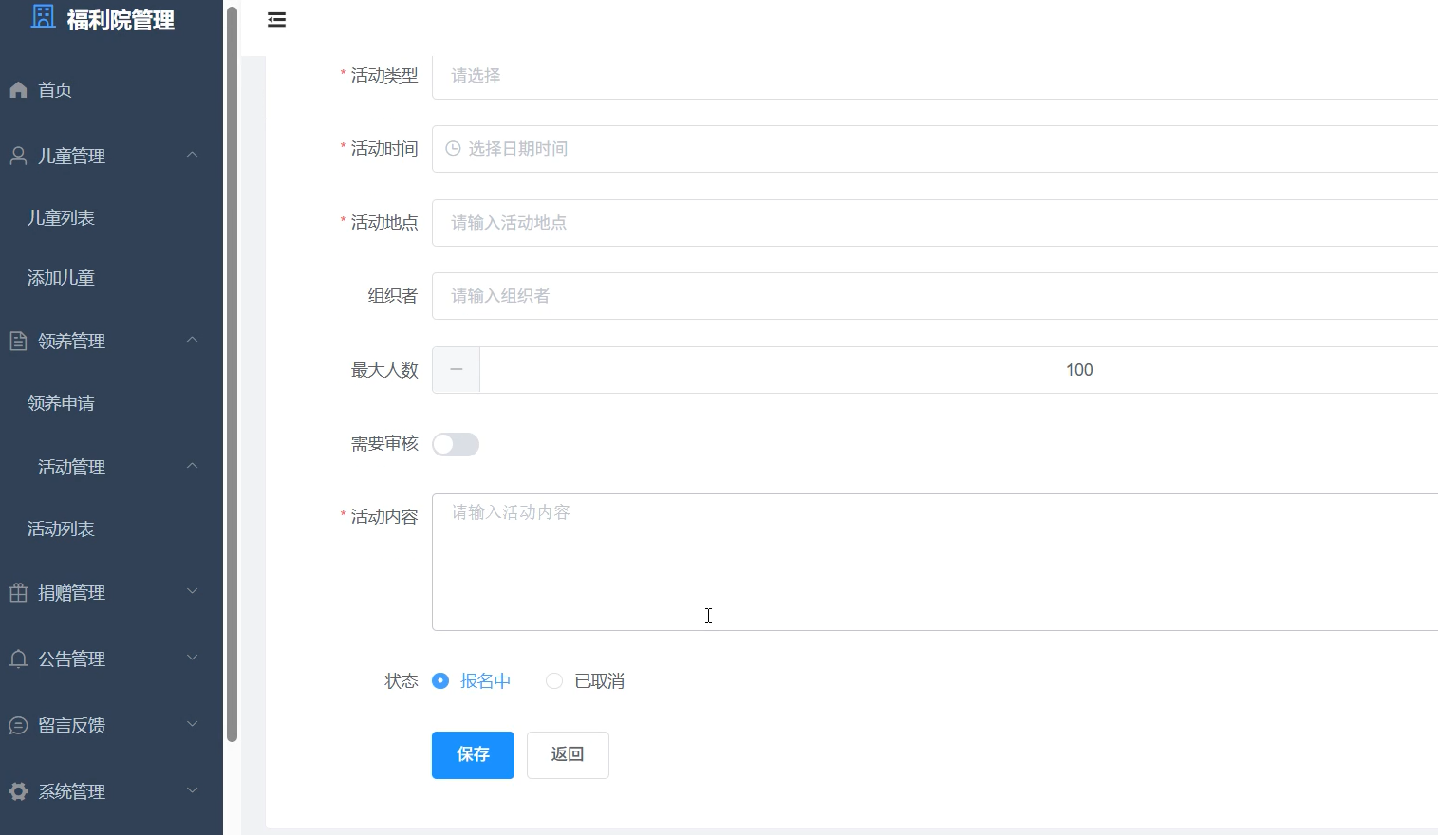Click the building logo icon beside 福利院管理
The image size is (1438, 835).
tap(44, 16)
